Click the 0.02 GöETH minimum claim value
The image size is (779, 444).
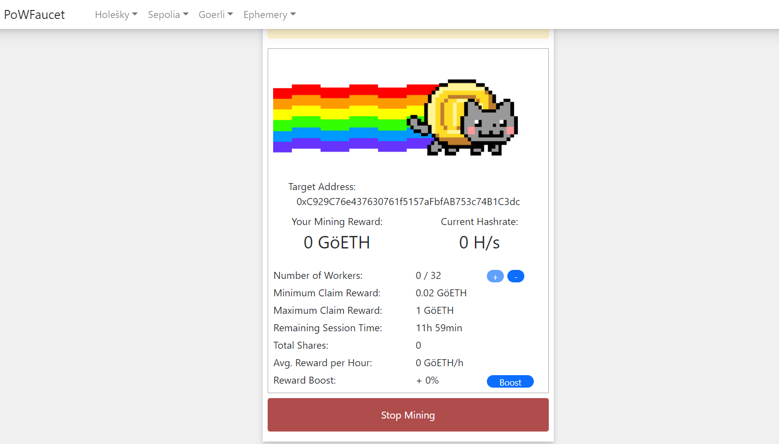click(x=441, y=293)
